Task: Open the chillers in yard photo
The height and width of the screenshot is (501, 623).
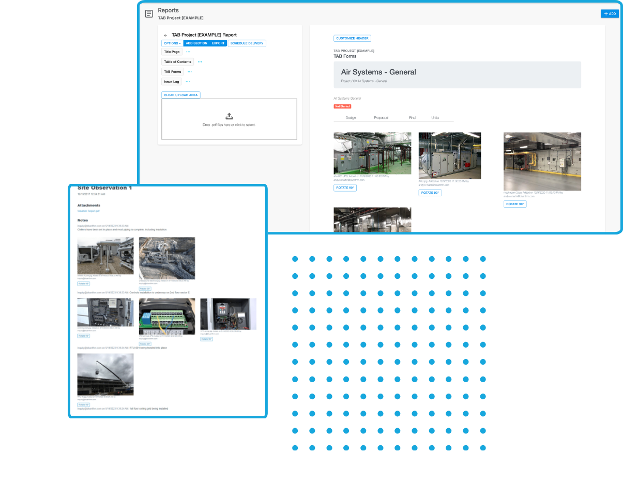Action: (x=105, y=256)
